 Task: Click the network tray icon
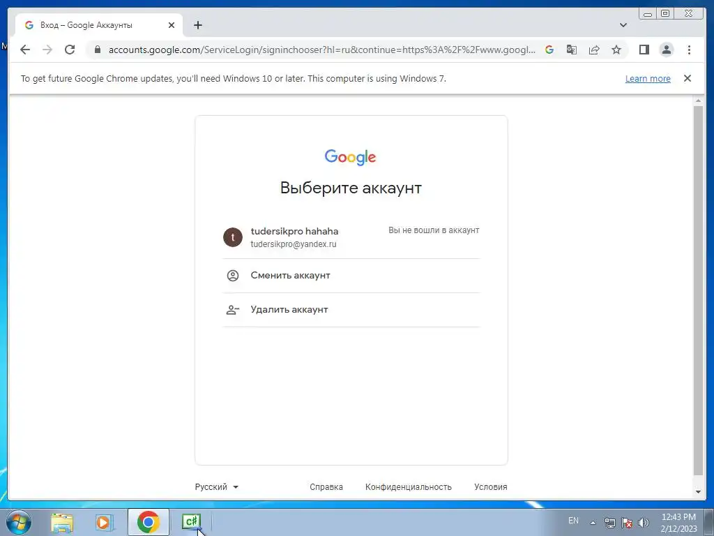click(x=609, y=523)
